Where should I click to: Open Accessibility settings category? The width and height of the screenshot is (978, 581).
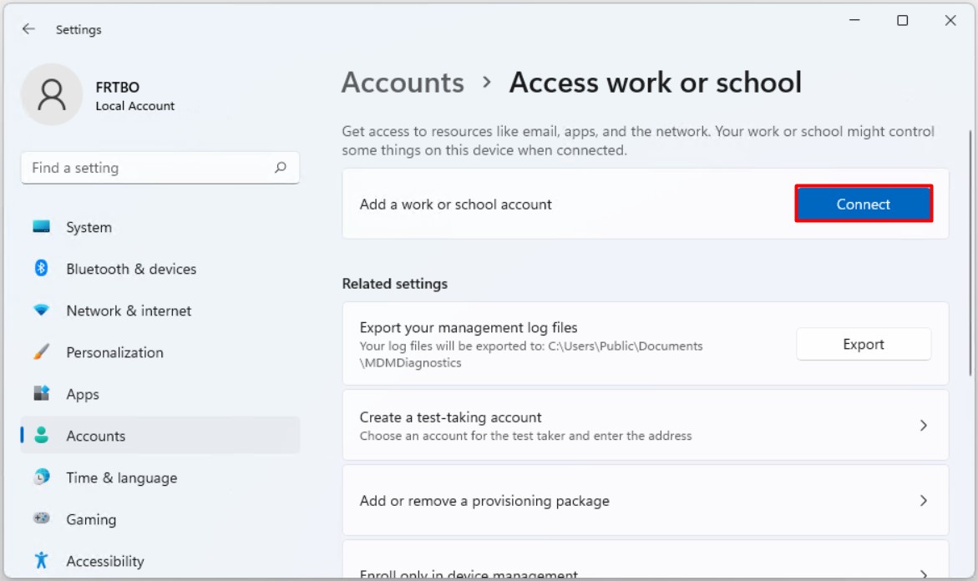(x=160, y=561)
